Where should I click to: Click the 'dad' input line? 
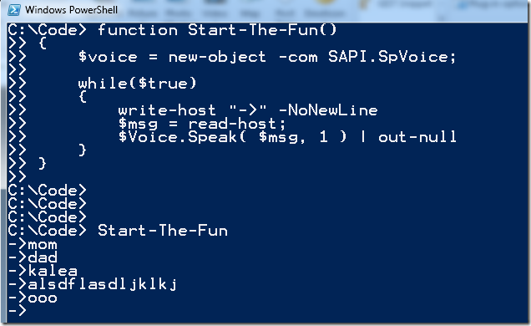[x=33, y=257]
